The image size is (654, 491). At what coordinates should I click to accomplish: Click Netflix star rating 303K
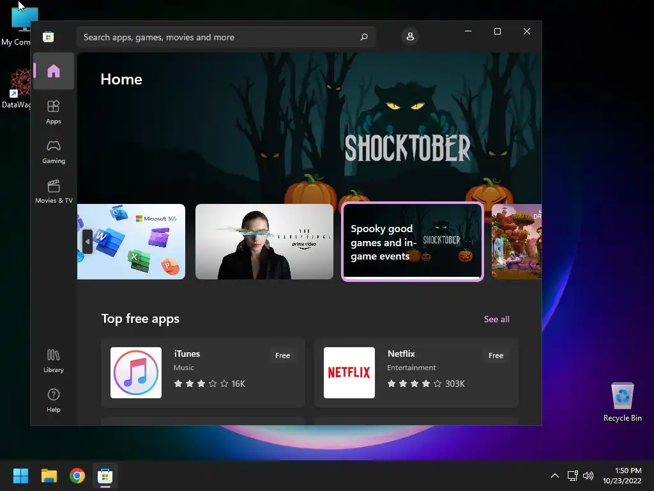pyautogui.click(x=426, y=384)
